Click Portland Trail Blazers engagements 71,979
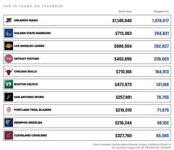174x150 pixels. click(163, 110)
